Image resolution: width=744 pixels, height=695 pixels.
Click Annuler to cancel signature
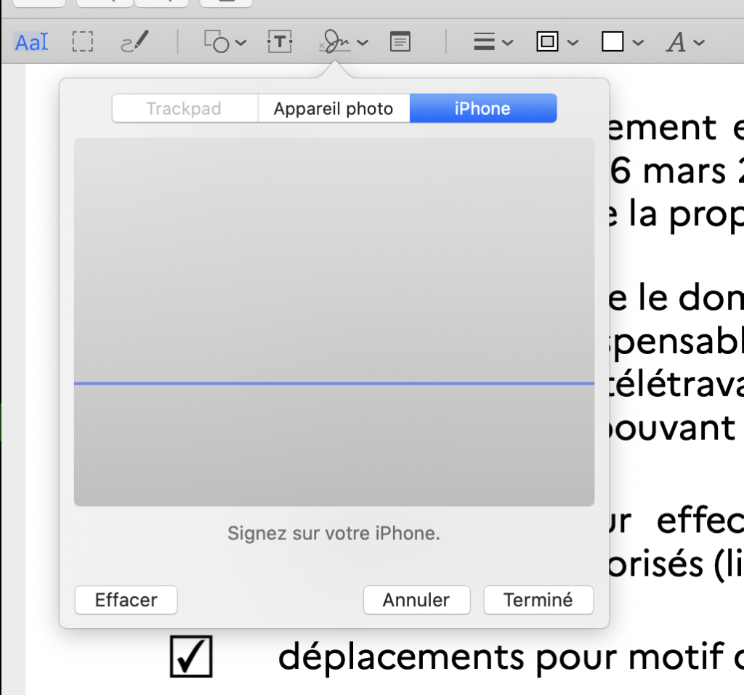coord(416,600)
